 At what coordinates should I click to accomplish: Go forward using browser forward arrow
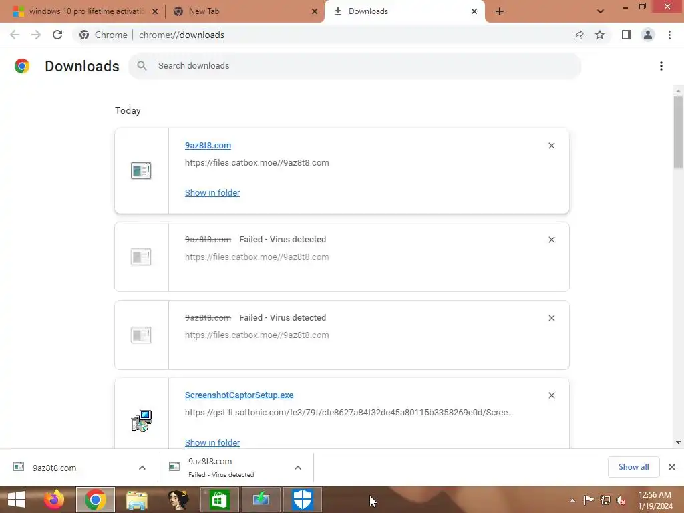36,35
